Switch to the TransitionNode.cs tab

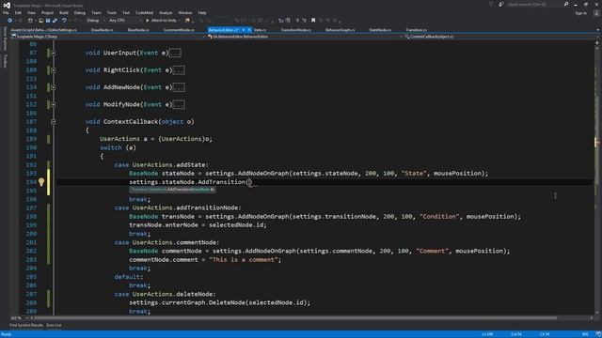tap(295, 30)
